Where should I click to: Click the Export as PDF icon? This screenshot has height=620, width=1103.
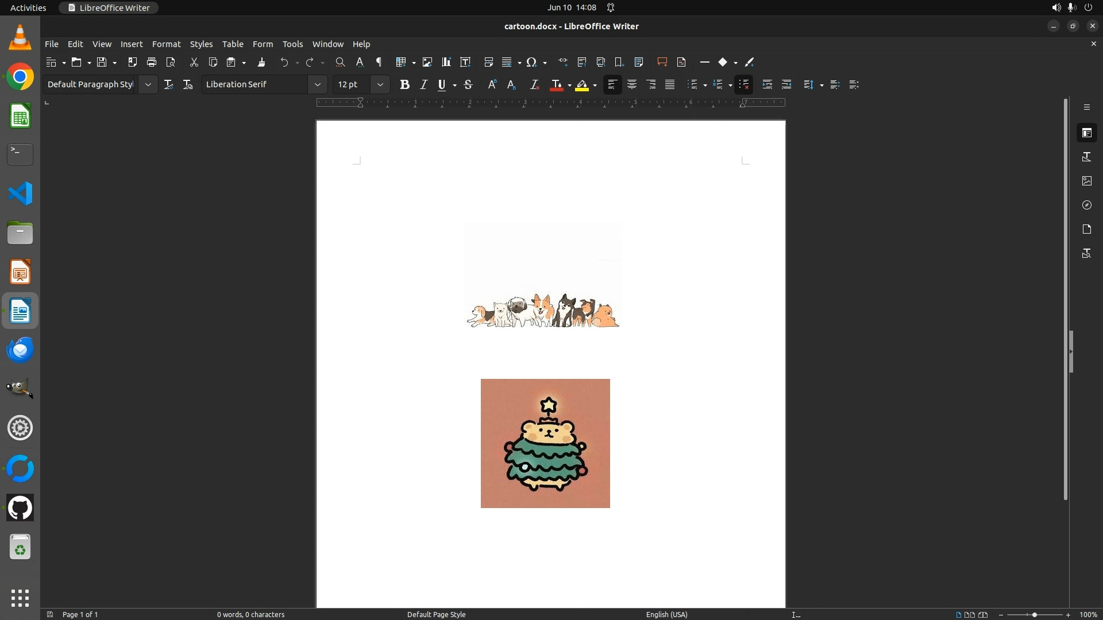point(132,62)
